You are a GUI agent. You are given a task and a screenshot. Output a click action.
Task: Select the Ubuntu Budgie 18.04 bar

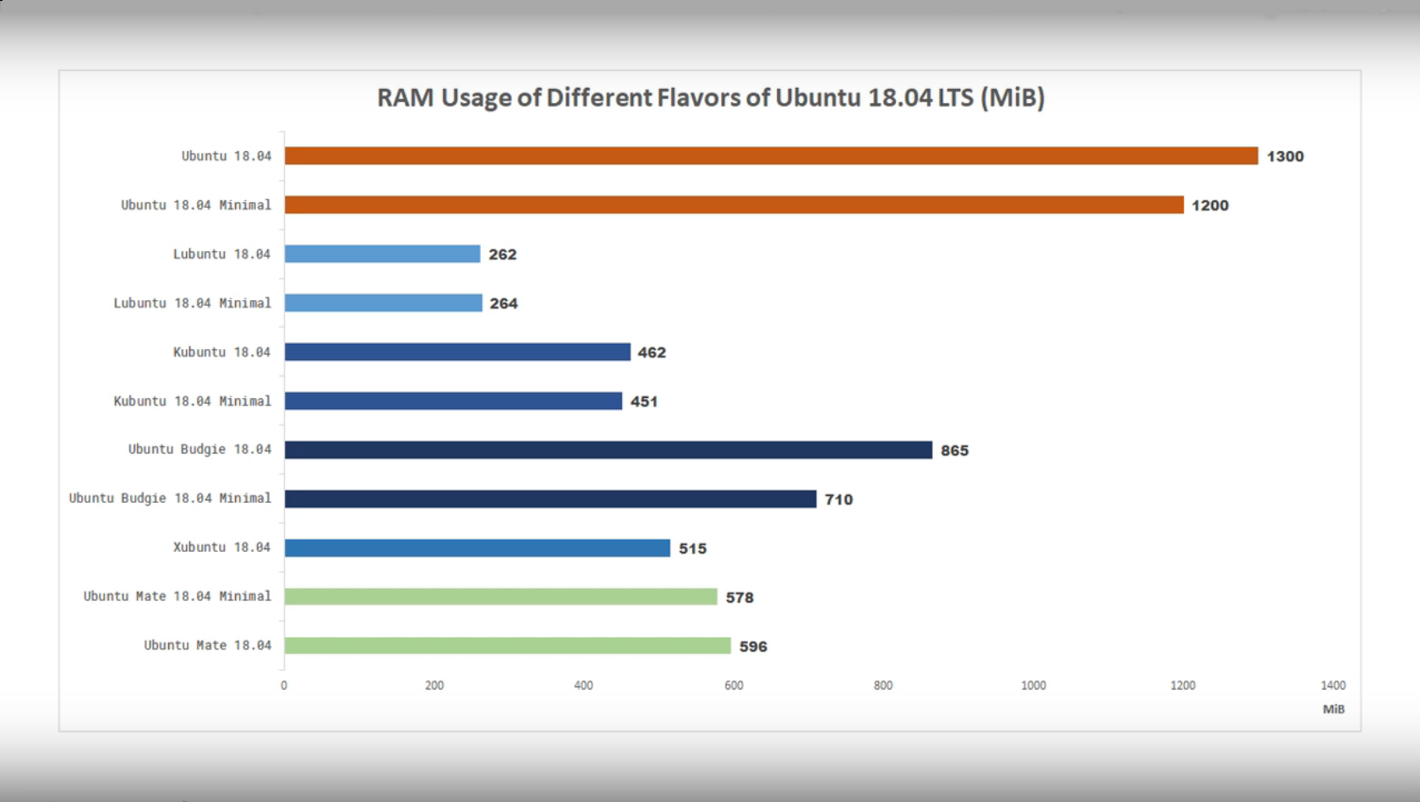click(x=609, y=450)
